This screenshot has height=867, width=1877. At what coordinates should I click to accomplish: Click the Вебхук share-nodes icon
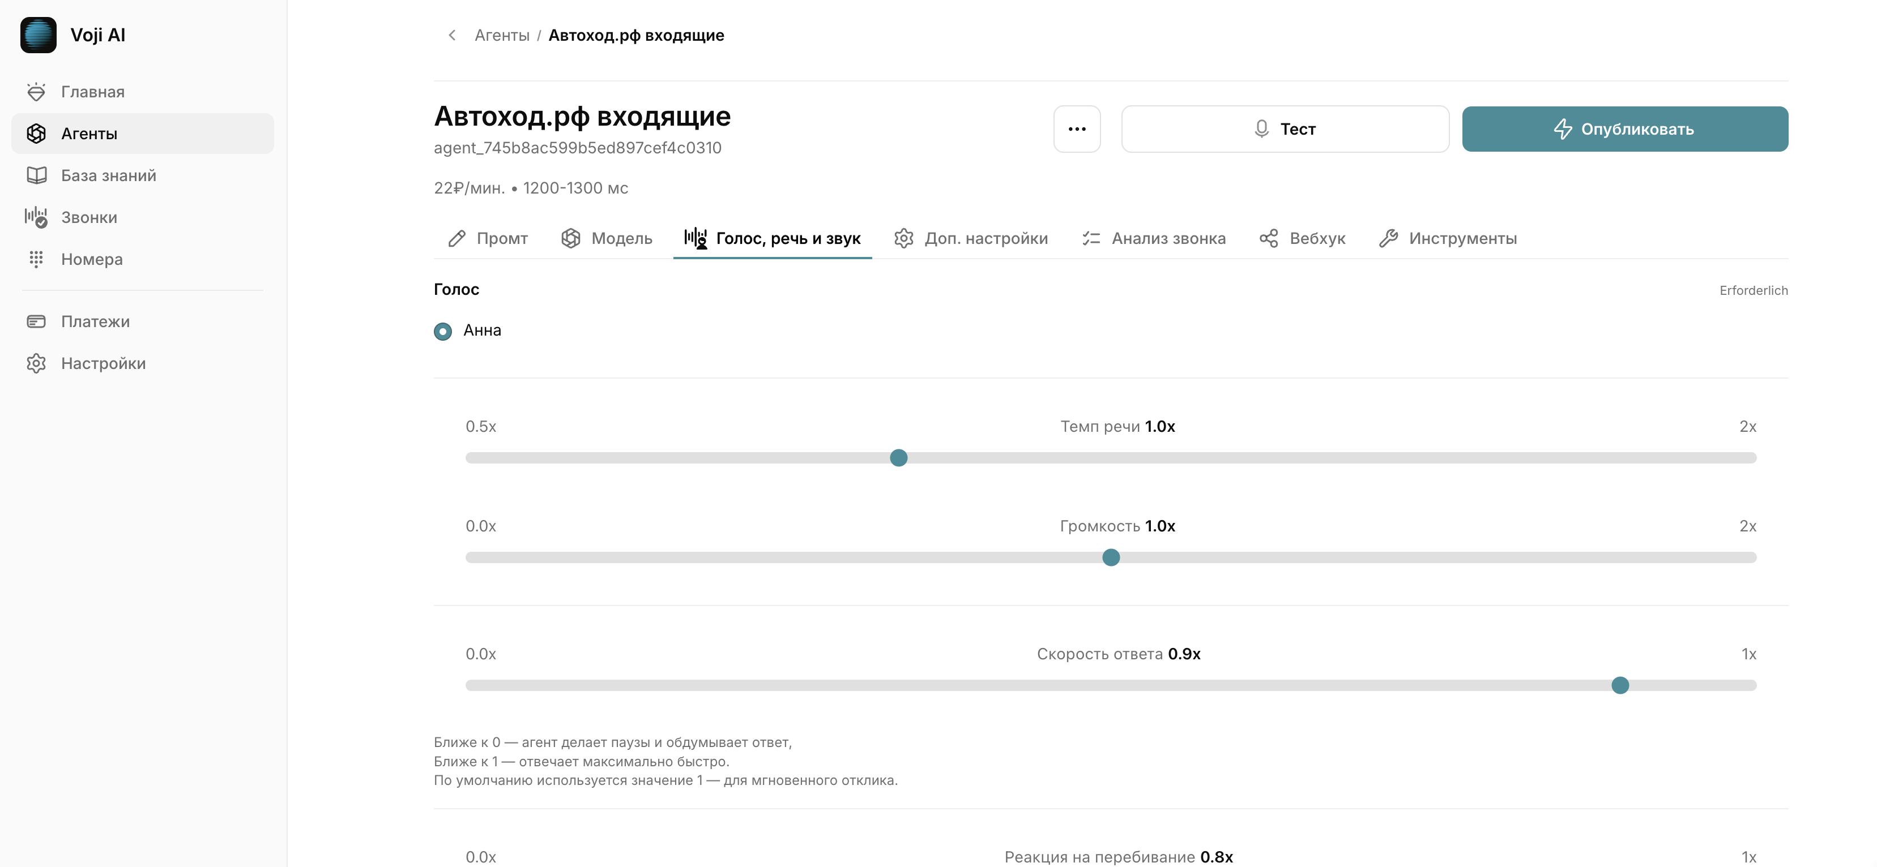coord(1269,238)
